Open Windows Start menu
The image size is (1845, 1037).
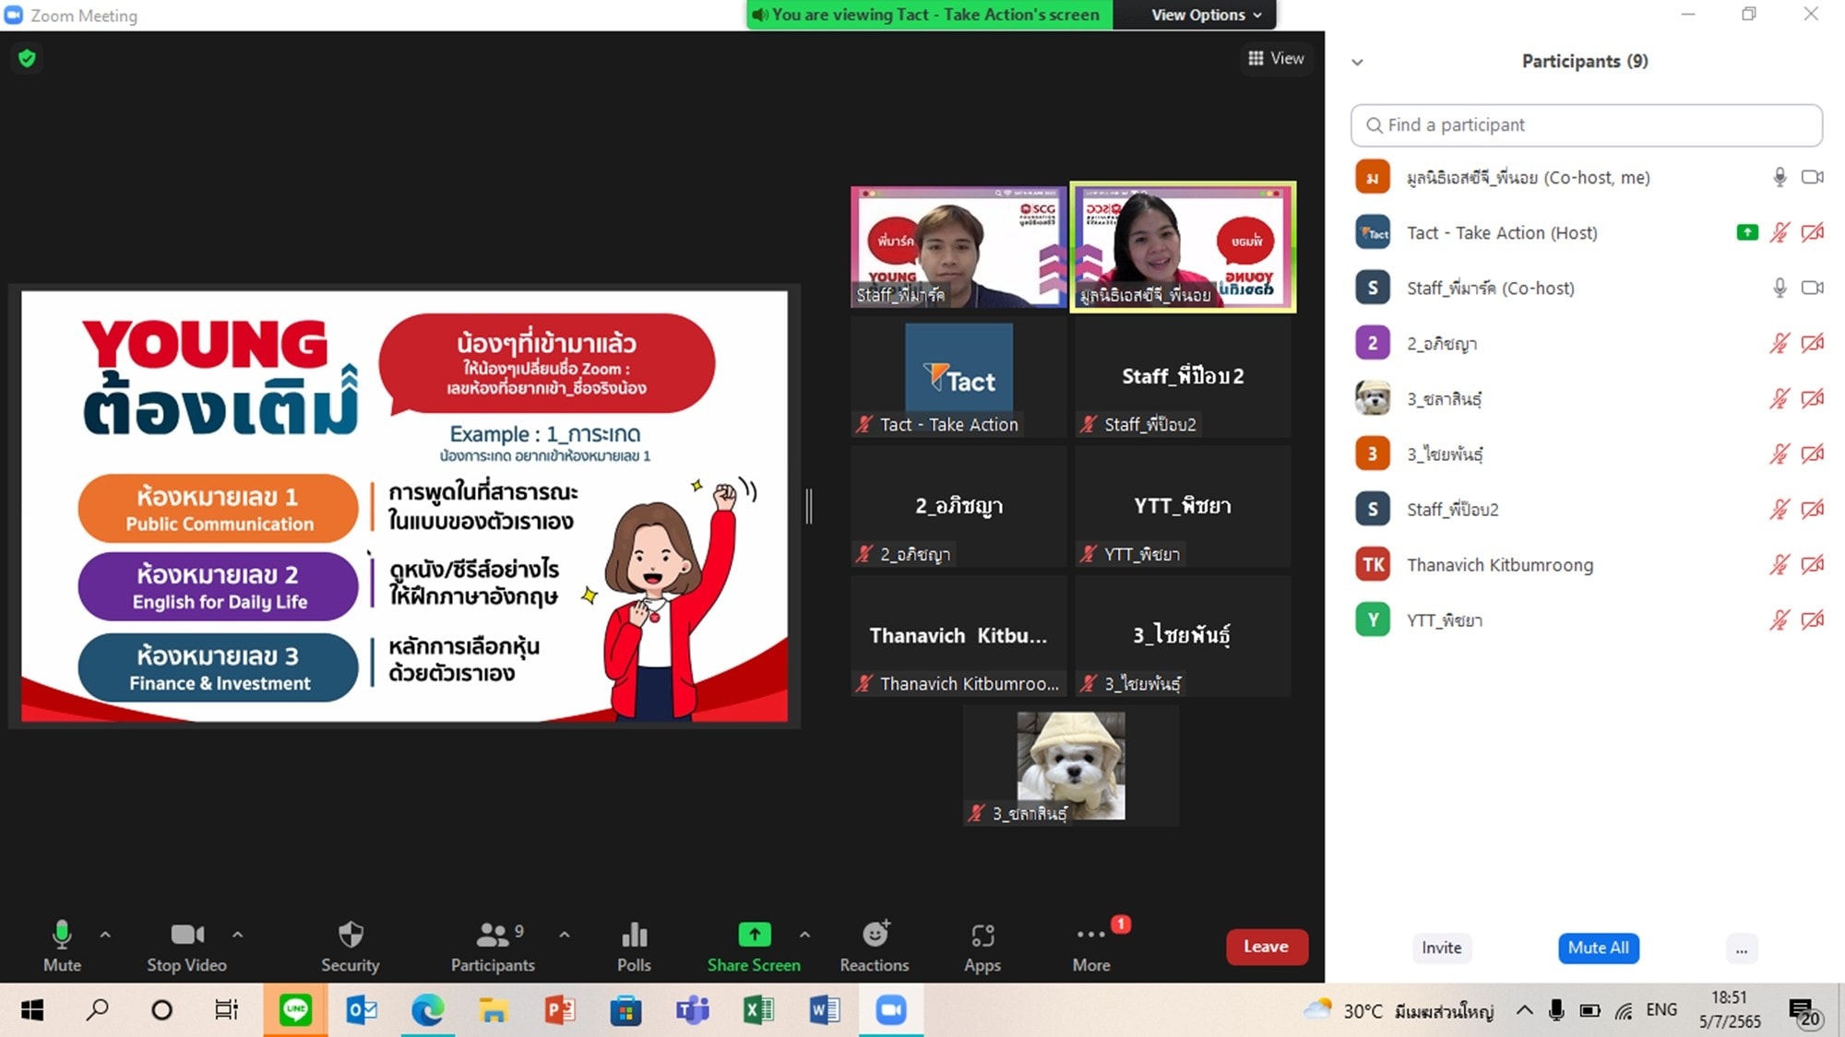coord(32,1010)
